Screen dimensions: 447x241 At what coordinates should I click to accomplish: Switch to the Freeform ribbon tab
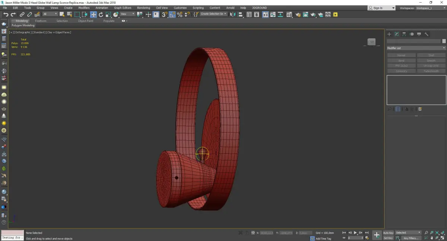[41, 21]
